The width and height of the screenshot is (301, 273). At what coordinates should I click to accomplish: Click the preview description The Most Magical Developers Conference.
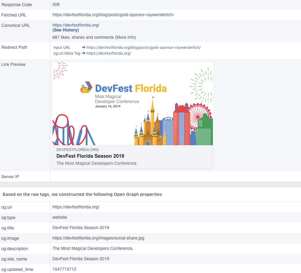[97, 163]
